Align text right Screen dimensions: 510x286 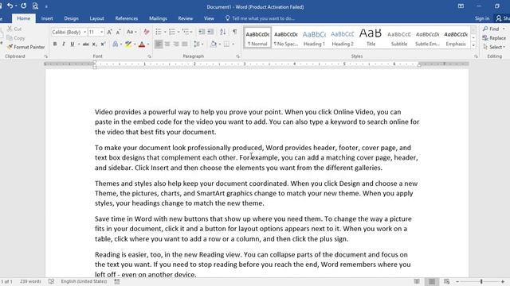pos(176,44)
